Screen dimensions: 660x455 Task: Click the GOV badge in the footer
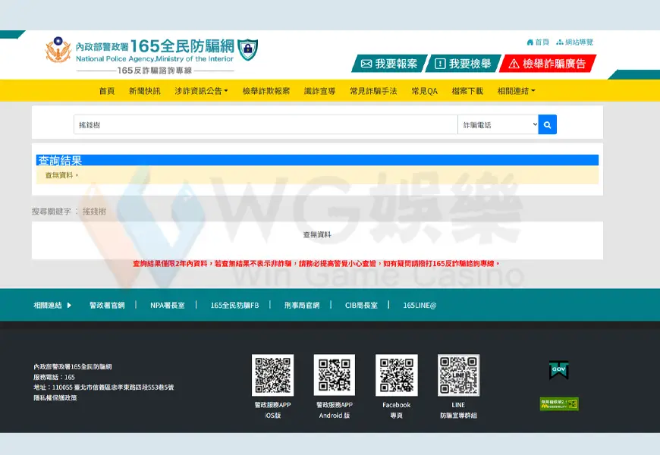[x=558, y=369]
